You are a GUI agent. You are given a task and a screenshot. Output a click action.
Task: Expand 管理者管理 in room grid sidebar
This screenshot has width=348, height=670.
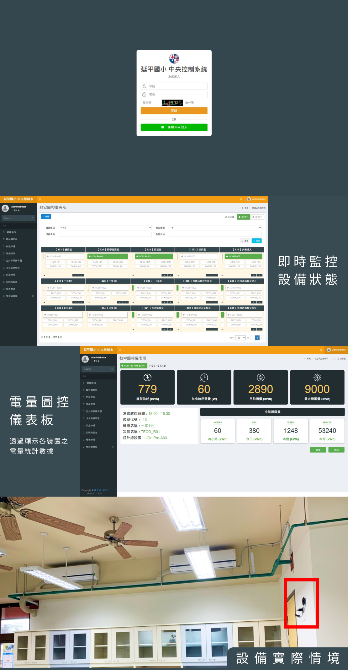(18, 296)
